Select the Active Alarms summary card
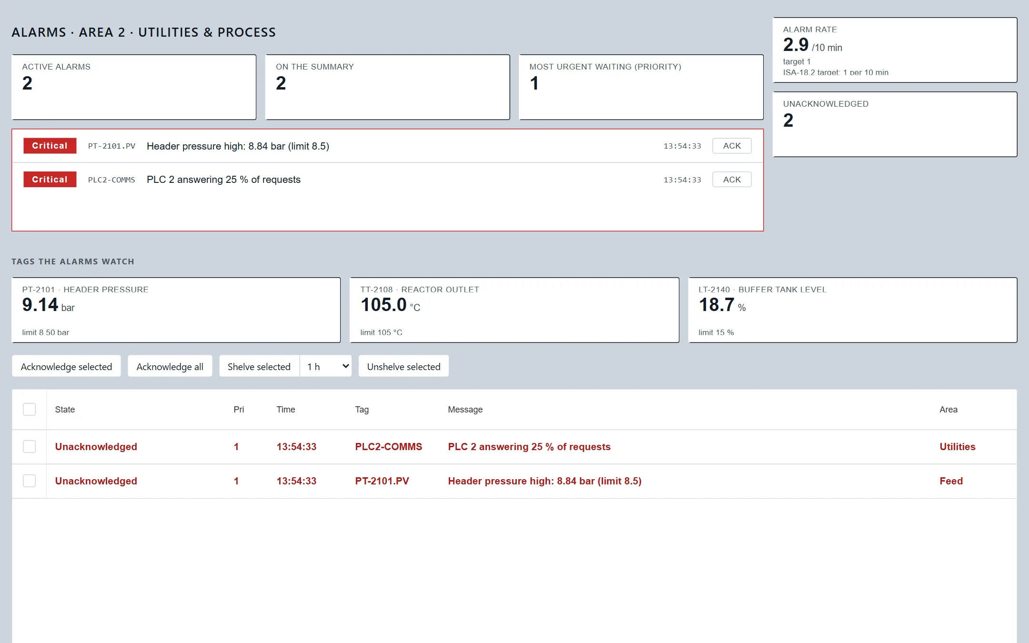 pos(134,87)
